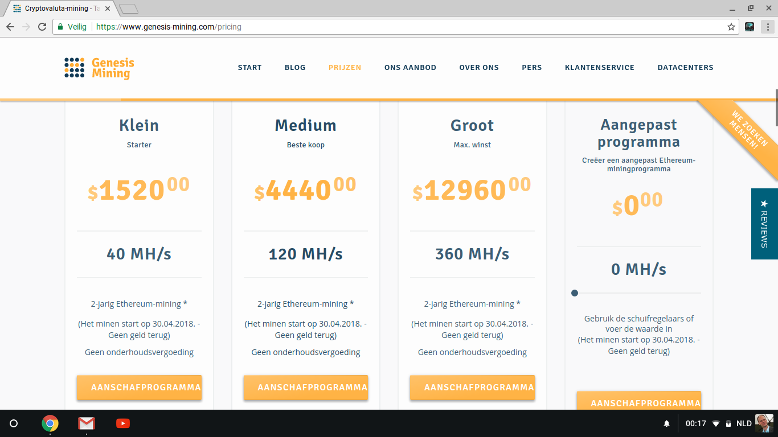Click the Groot plan heading

472,125
